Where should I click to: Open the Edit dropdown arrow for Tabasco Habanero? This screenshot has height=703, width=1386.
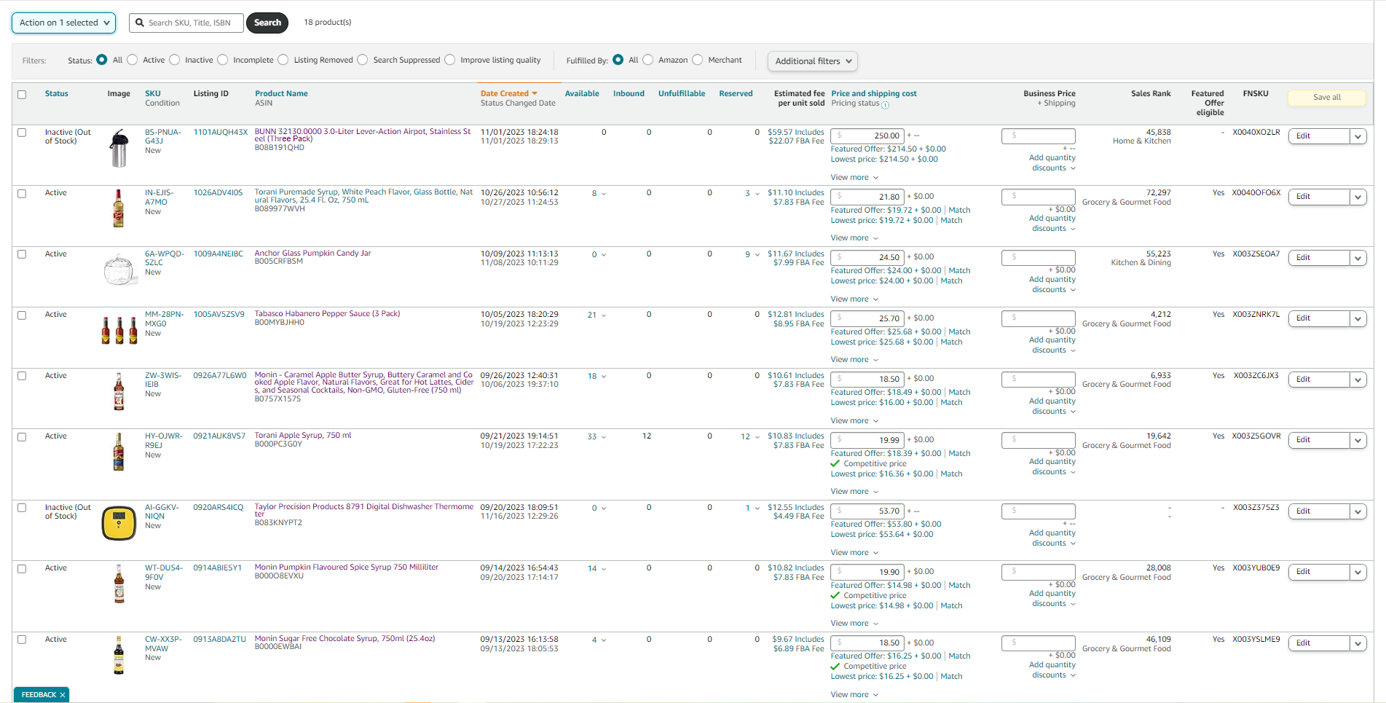(x=1358, y=318)
